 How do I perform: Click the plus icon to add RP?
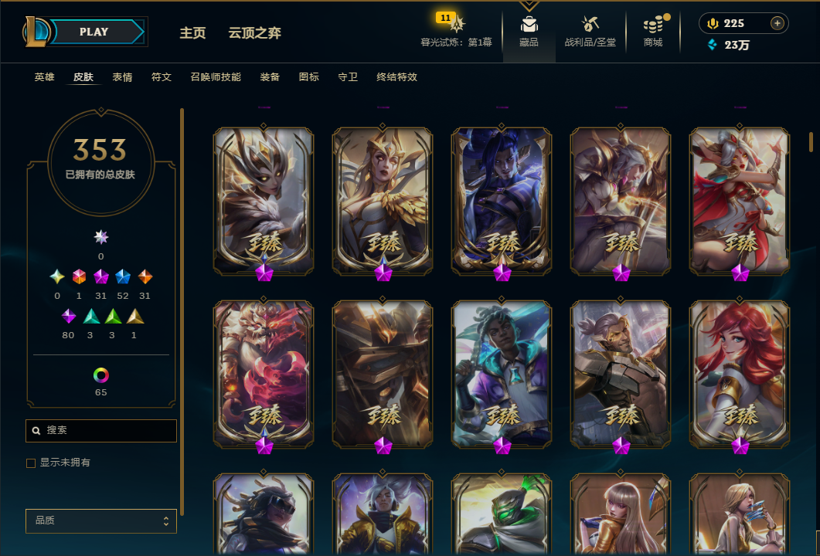[777, 23]
